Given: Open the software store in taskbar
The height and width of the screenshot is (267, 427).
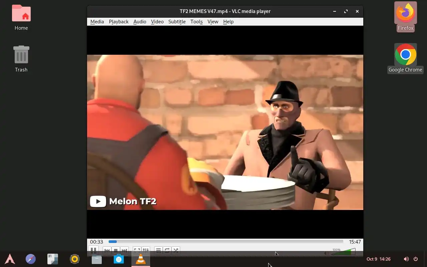Looking at the screenshot, I should point(119,259).
